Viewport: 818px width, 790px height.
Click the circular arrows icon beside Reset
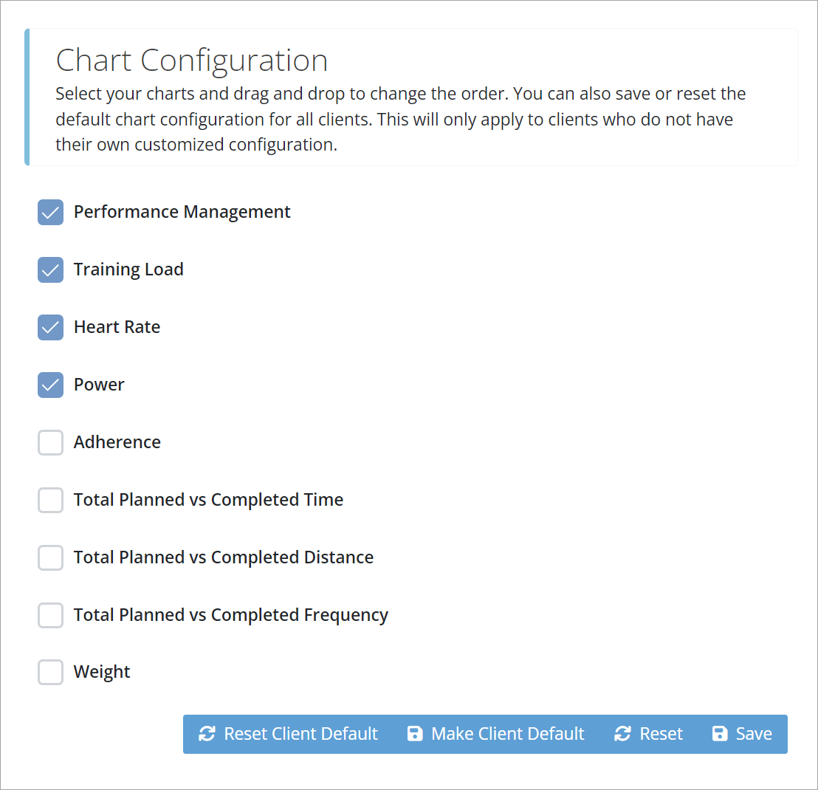click(x=623, y=734)
